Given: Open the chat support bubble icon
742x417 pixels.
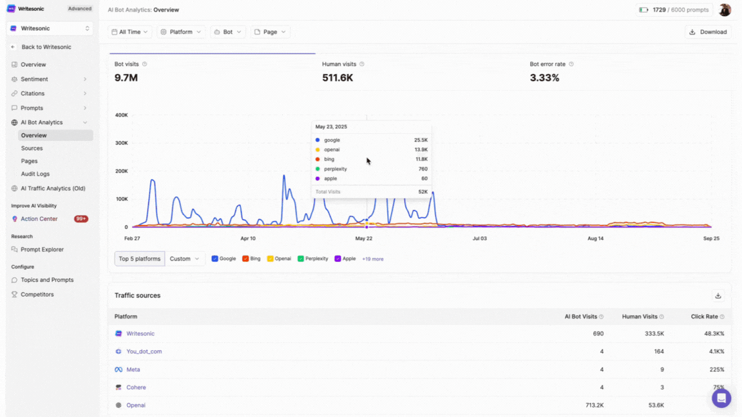Looking at the screenshot, I should pyautogui.click(x=721, y=398).
